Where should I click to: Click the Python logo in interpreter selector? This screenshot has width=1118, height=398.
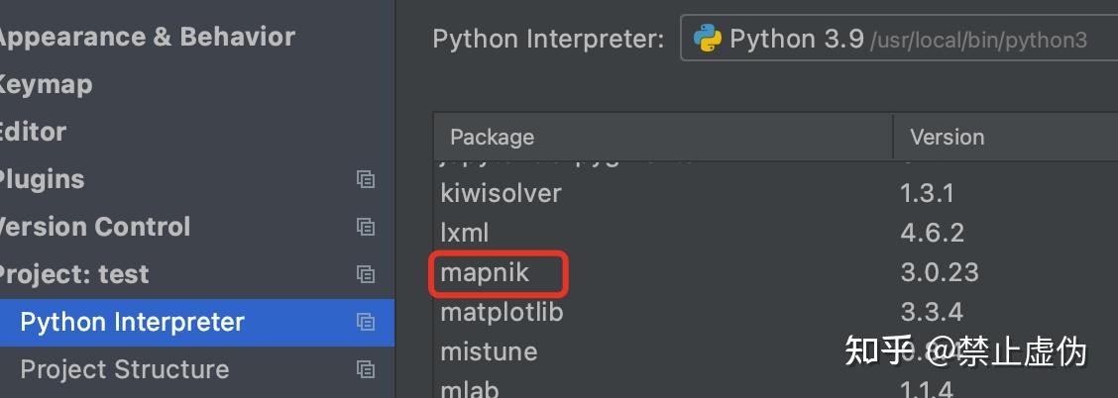[x=707, y=40]
